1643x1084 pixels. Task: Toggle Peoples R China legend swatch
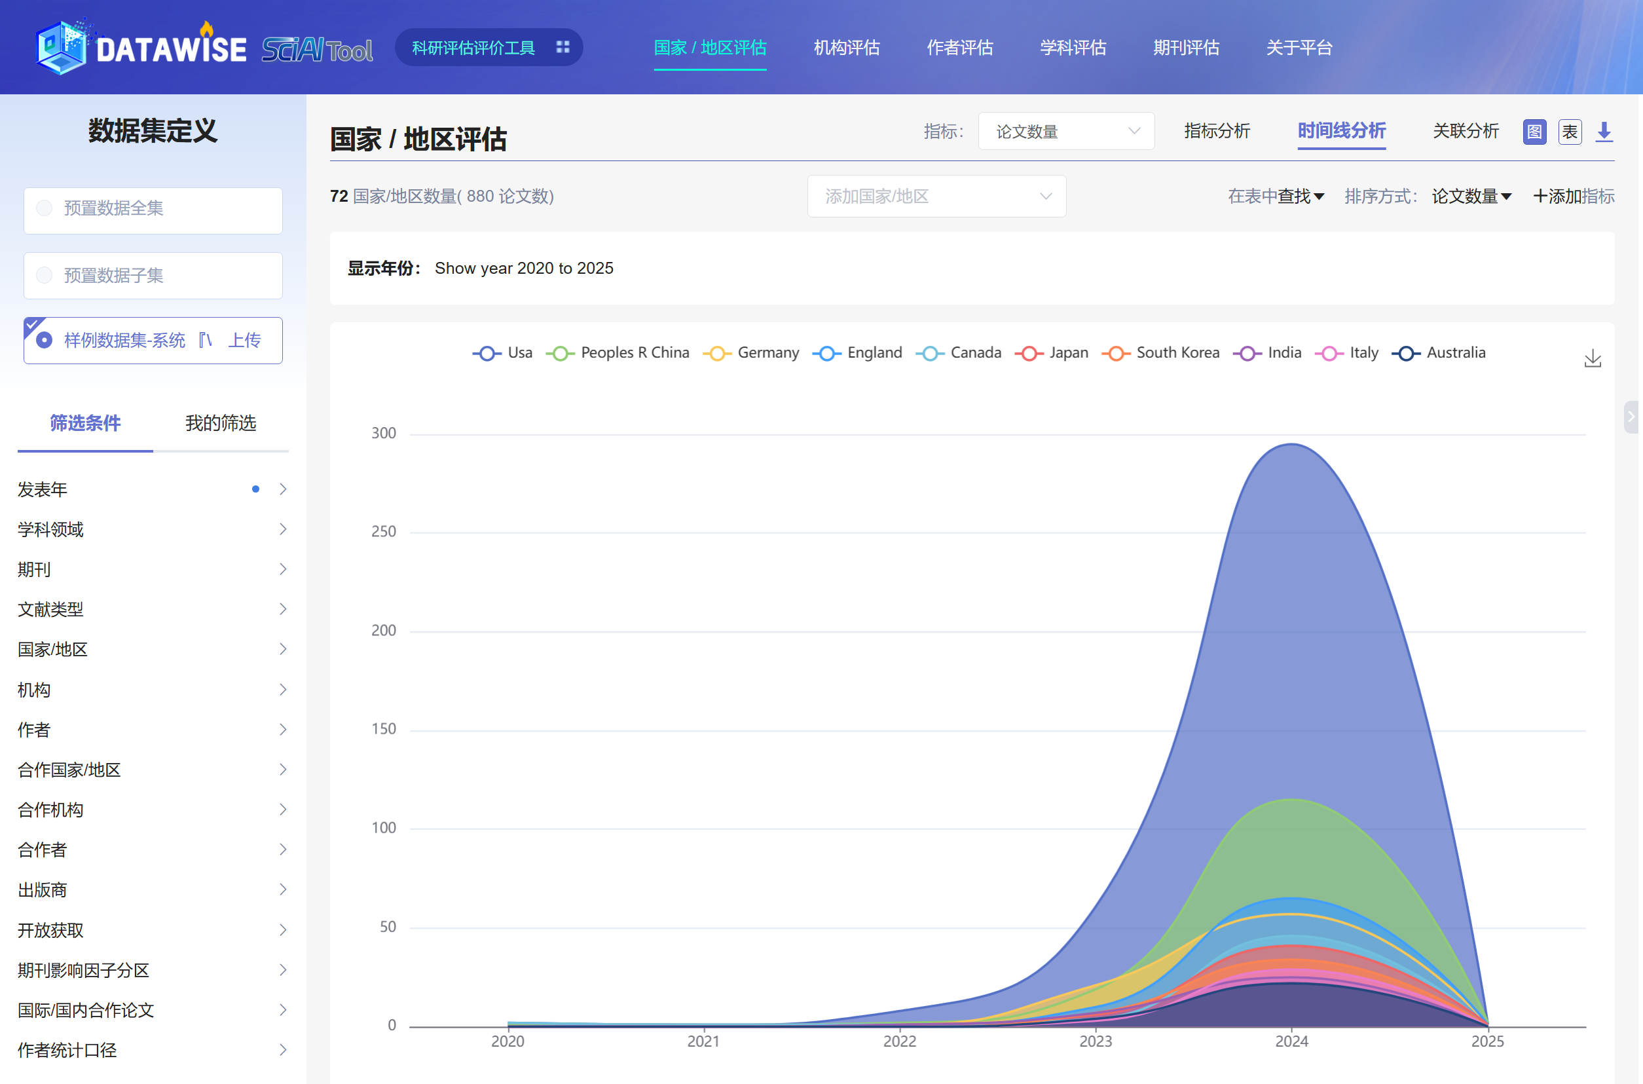pos(560,353)
